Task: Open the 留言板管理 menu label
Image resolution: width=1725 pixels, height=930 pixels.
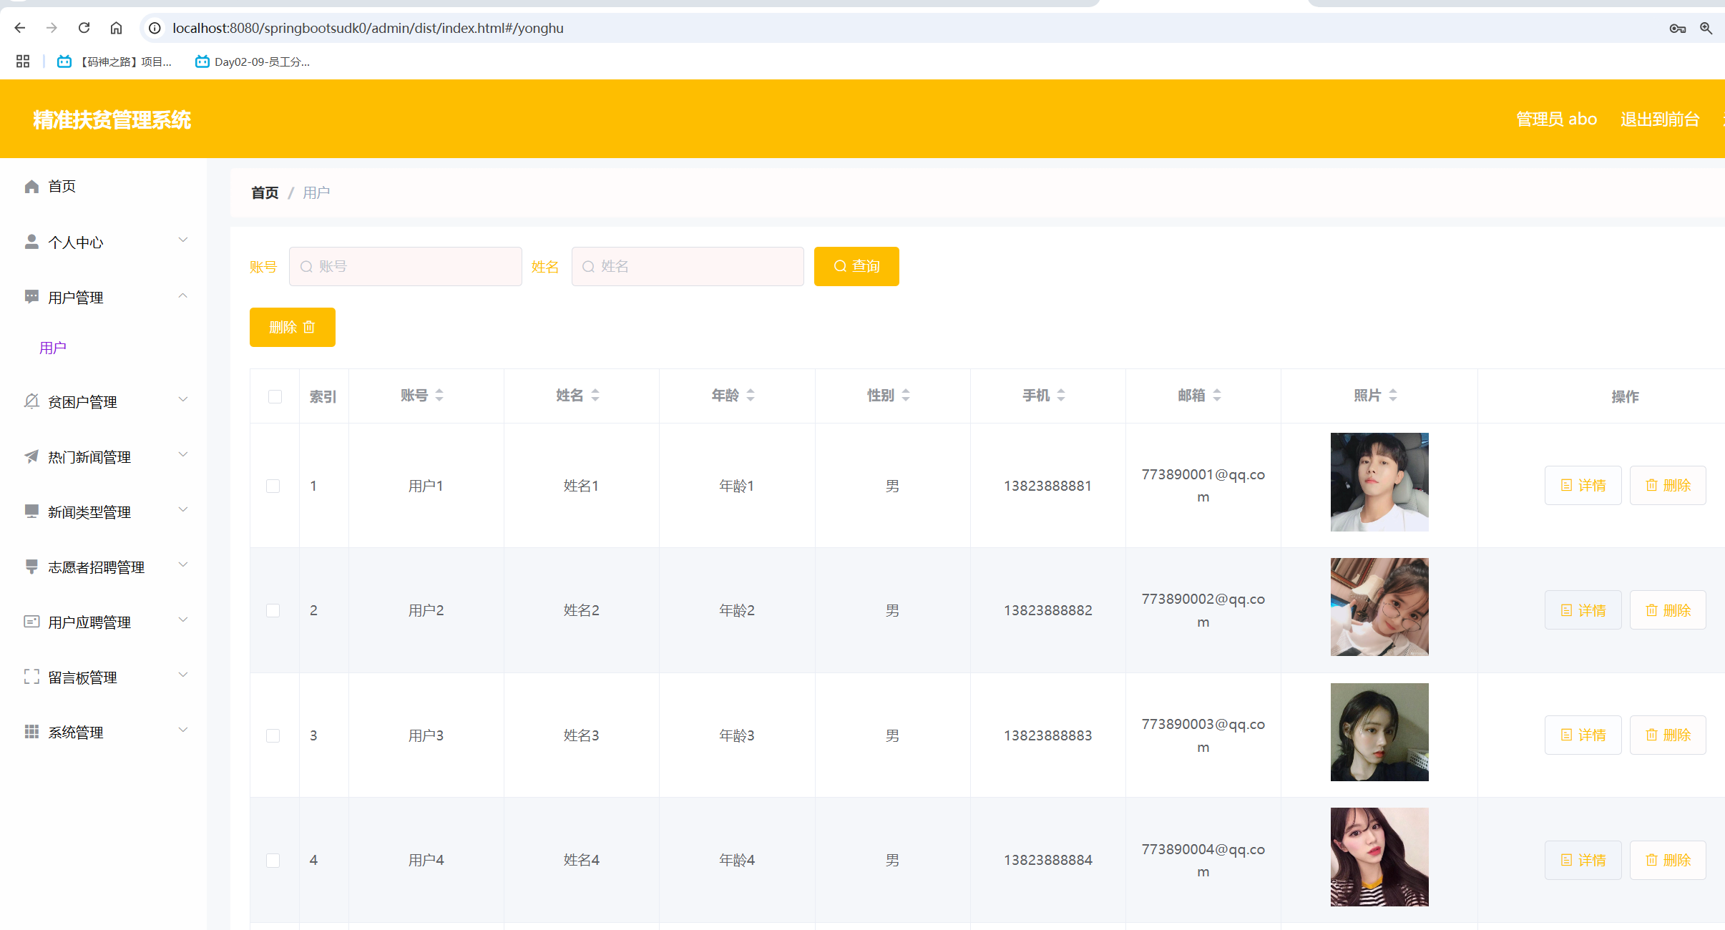Action: coord(82,677)
